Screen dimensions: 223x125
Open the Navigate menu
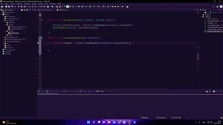pos(27,4)
